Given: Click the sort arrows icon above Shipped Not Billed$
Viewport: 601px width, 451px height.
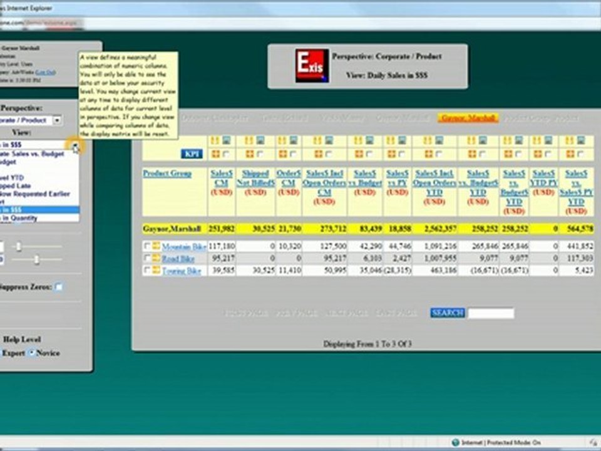Looking at the screenshot, I should click(249, 140).
